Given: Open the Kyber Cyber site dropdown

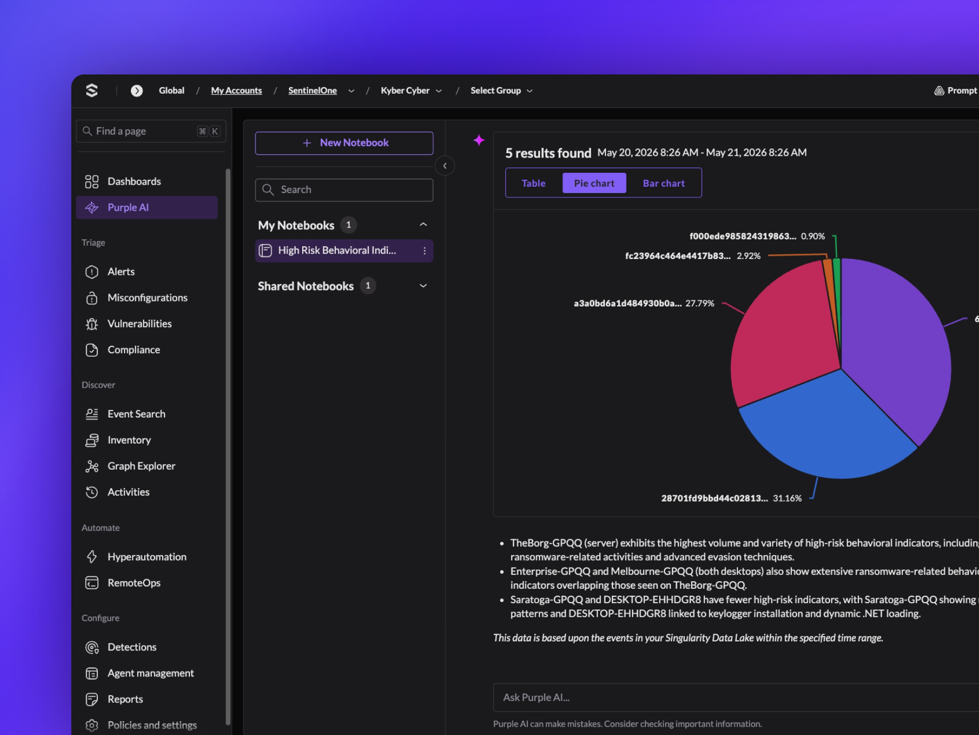Looking at the screenshot, I should point(411,91).
